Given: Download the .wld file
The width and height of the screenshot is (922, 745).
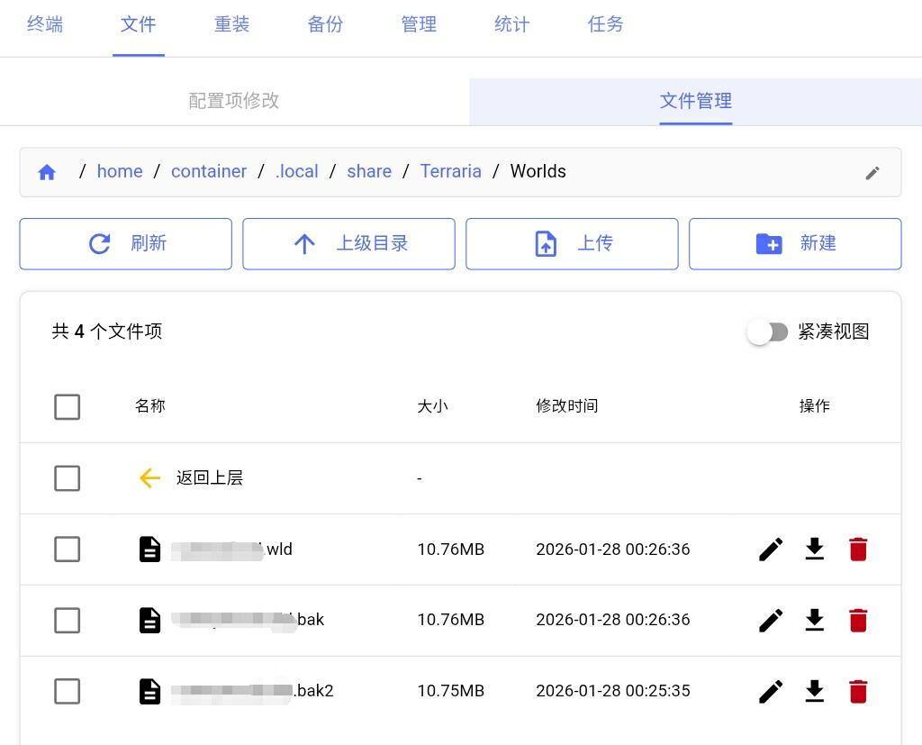Looking at the screenshot, I should pos(814,549).
